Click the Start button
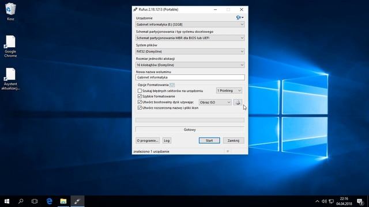Screen dimensions: 369x207 point(209,140)
